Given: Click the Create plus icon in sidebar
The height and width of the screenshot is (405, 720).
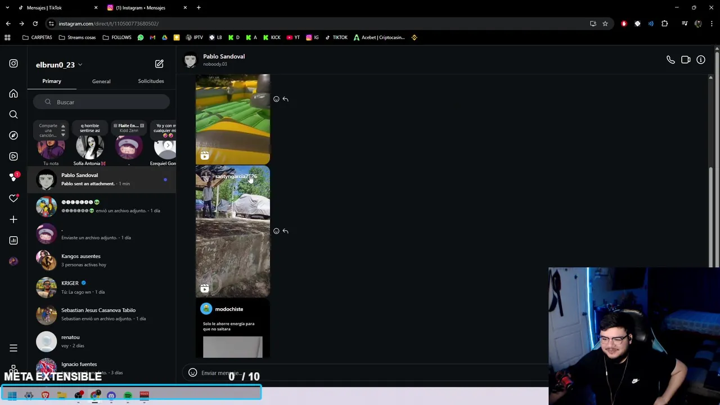Looking at the screenshot, I should (x=13, y=219).
